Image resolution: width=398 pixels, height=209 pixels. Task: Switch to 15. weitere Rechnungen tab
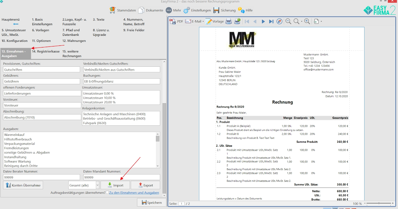(72, 53)
